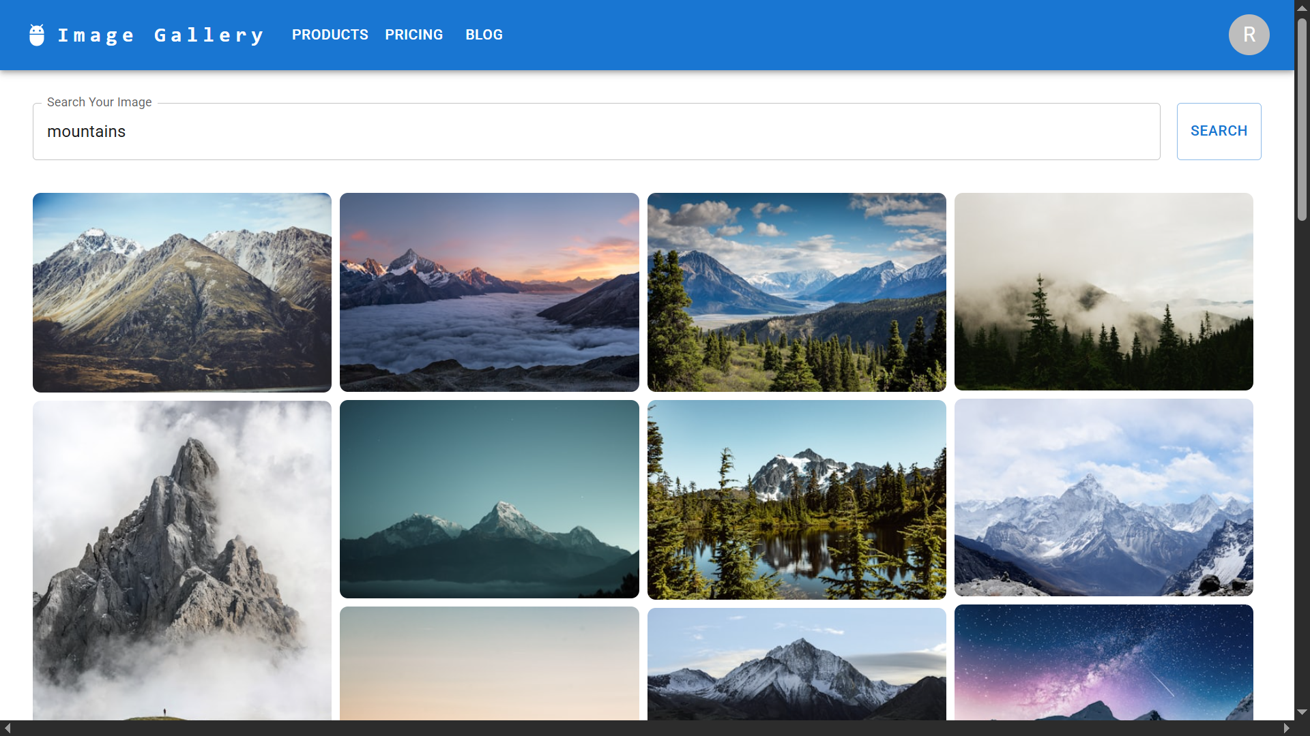1310x736 pixels.
Task: Select the rocky peak in clouds image
Action: click(x=181, y=559)
